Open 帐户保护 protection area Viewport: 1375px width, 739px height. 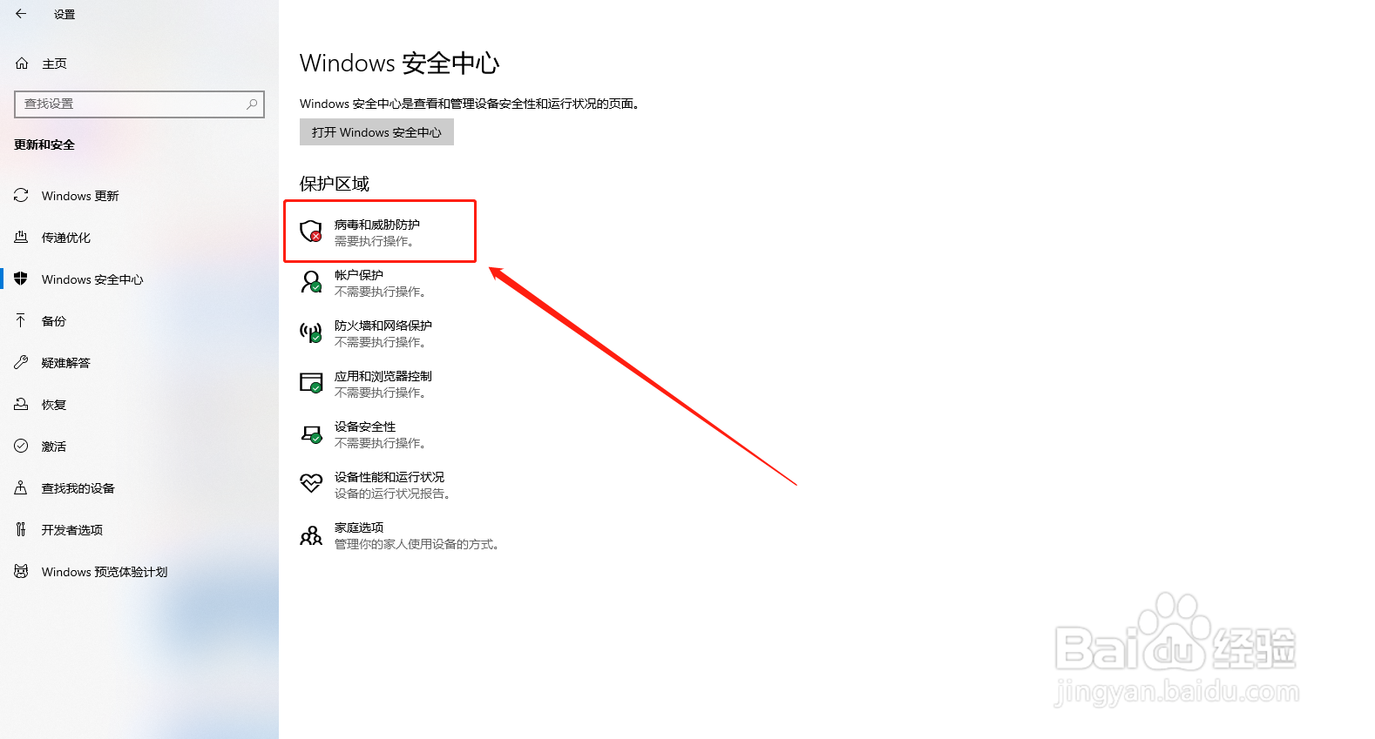tap(359, 275)
